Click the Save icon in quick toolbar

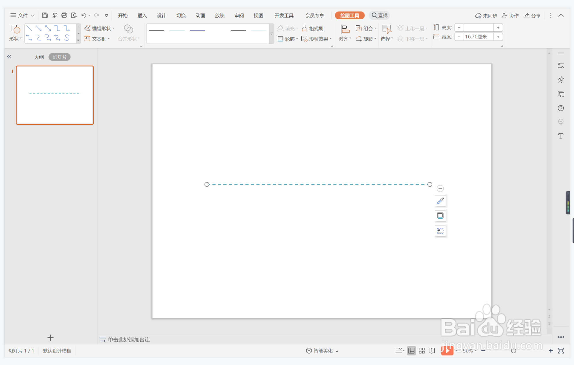45,15
